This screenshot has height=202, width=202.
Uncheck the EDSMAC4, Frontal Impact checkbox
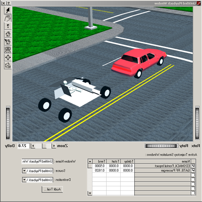pyautogui.click(x=193, y=166)
